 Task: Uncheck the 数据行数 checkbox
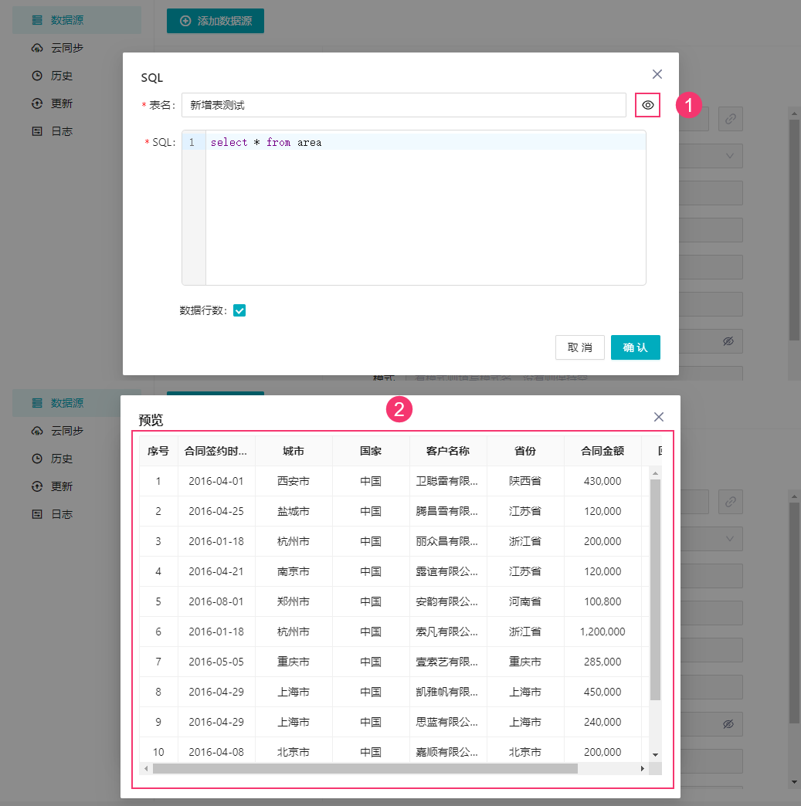239,310
